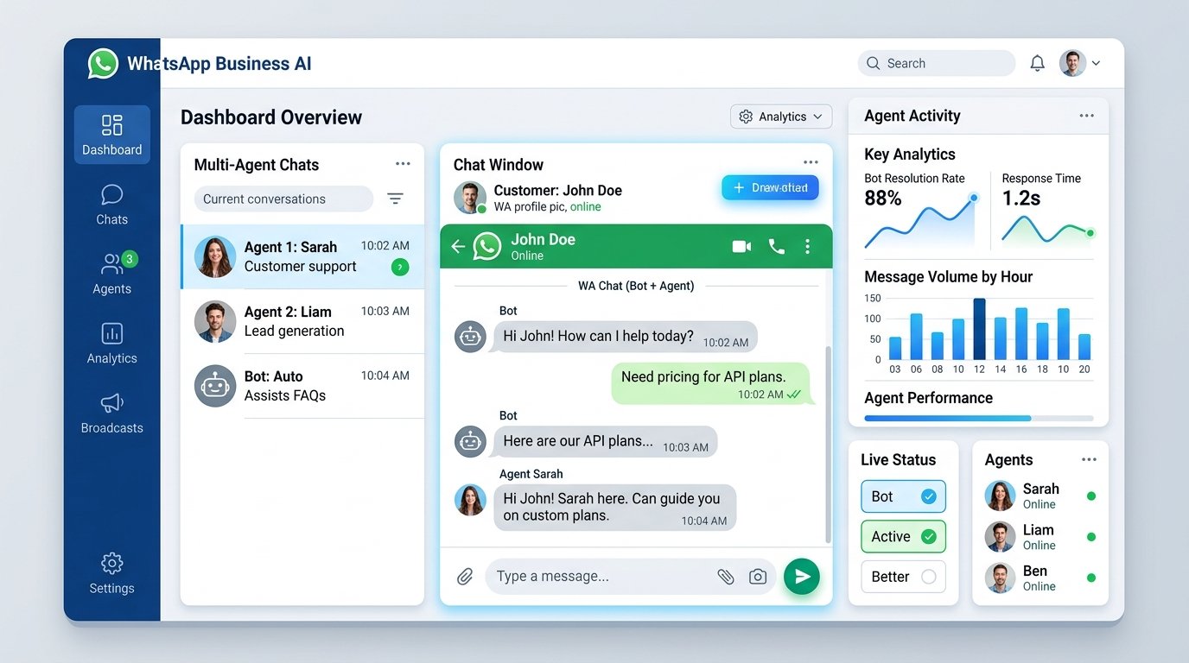Start a video call with John Doe
The image size is (1189, 663).
tap(741, 247)
